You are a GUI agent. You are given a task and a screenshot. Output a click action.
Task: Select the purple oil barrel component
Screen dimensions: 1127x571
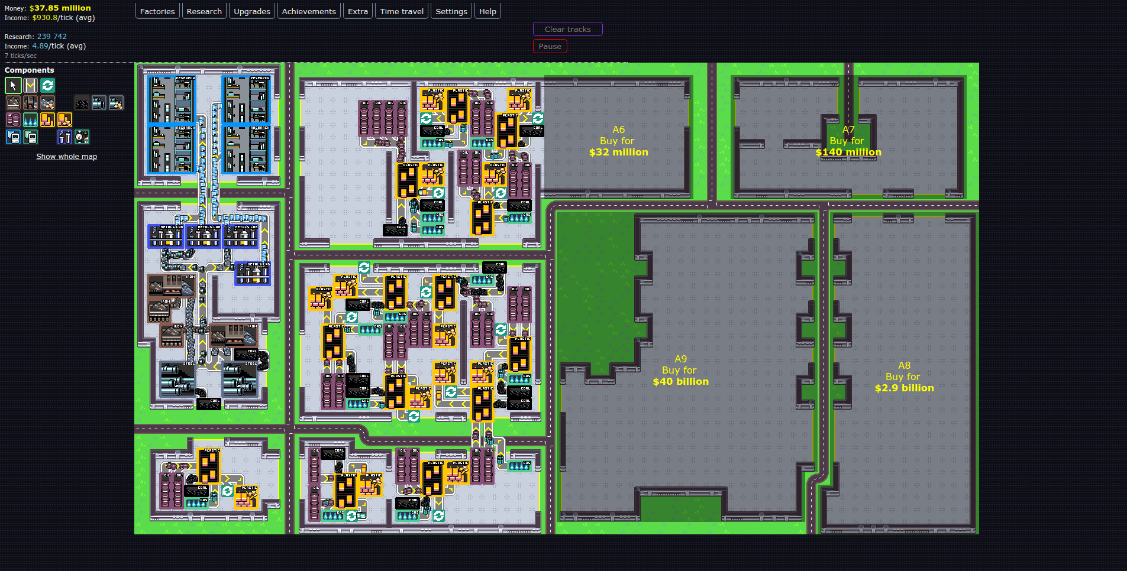[x=13, y=119]
